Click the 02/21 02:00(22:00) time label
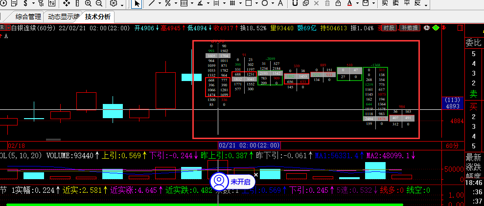Image resolution: width=484 pixels, height=206 pixels. [x=250, y=145]
